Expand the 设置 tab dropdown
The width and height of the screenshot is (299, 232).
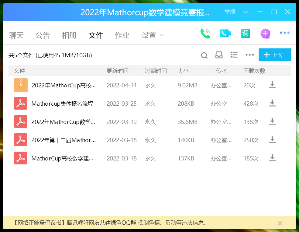pyautogui.click(x=162, y=35)
